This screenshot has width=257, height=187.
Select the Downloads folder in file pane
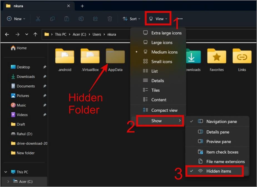click(193, 60)
